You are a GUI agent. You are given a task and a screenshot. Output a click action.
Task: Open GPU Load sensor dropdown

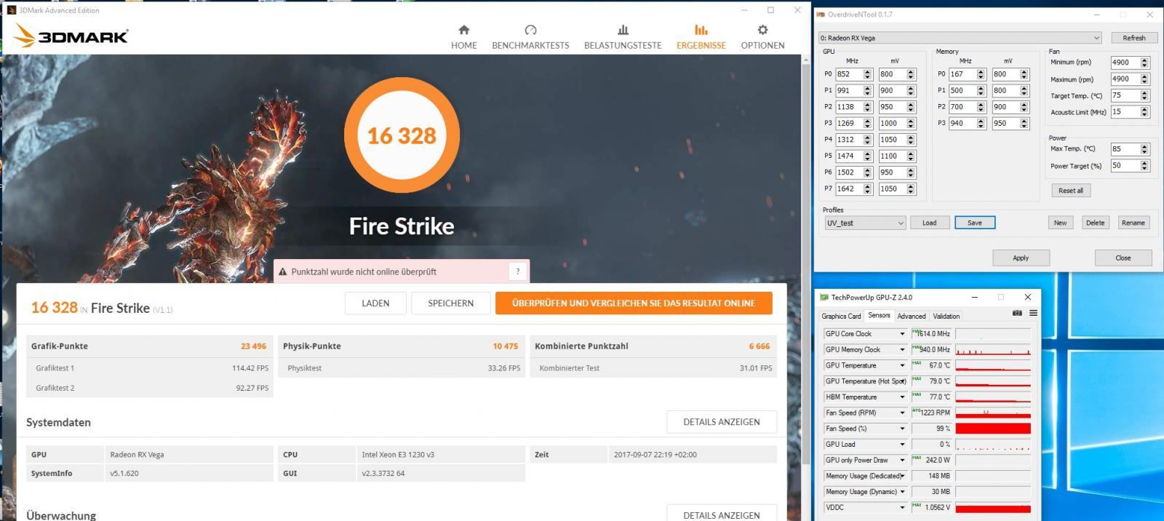click(902, 445)
